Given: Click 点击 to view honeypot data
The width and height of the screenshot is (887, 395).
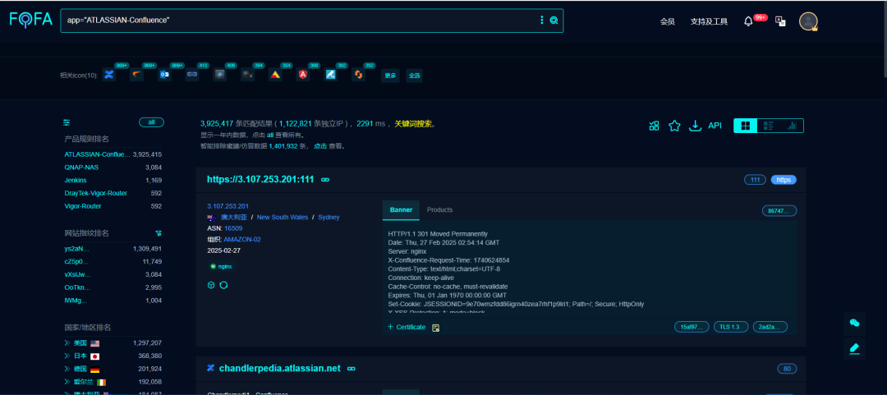Looking at the screenshot, I should tap(320, 146).
